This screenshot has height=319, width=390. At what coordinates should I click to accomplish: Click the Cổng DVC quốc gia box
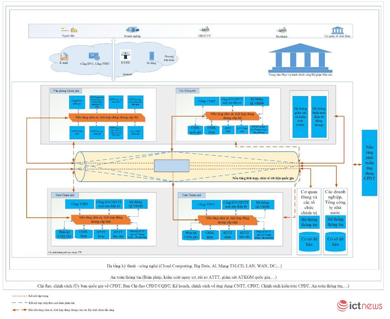[x=77, y=102]
